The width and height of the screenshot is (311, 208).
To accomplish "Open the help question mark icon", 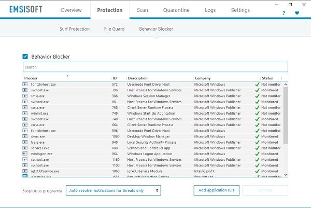I will click(x=284, y=13).
